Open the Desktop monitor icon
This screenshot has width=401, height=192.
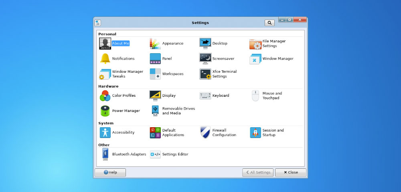click(205, 44)
